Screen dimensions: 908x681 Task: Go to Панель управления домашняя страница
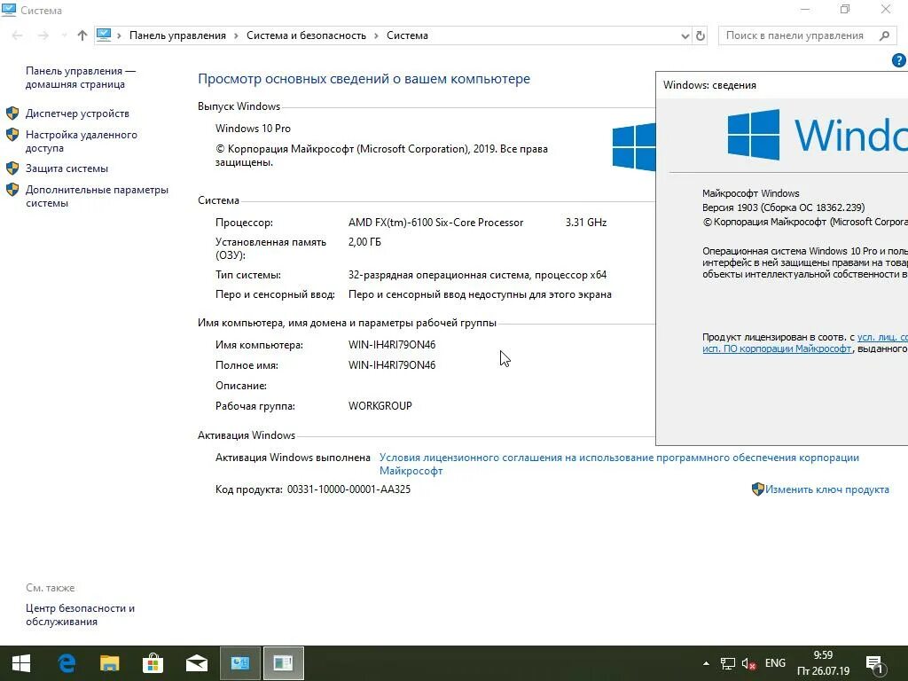pyautogui.click(x=80, y=78)
